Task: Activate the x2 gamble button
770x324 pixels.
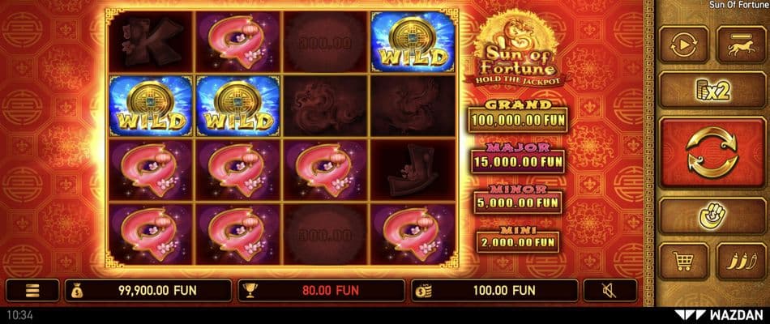Action: click(x=712, y=90)
